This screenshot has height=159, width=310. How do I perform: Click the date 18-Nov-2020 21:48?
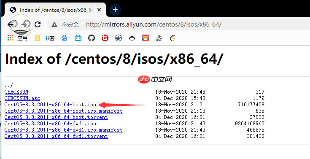coord(181,92)
